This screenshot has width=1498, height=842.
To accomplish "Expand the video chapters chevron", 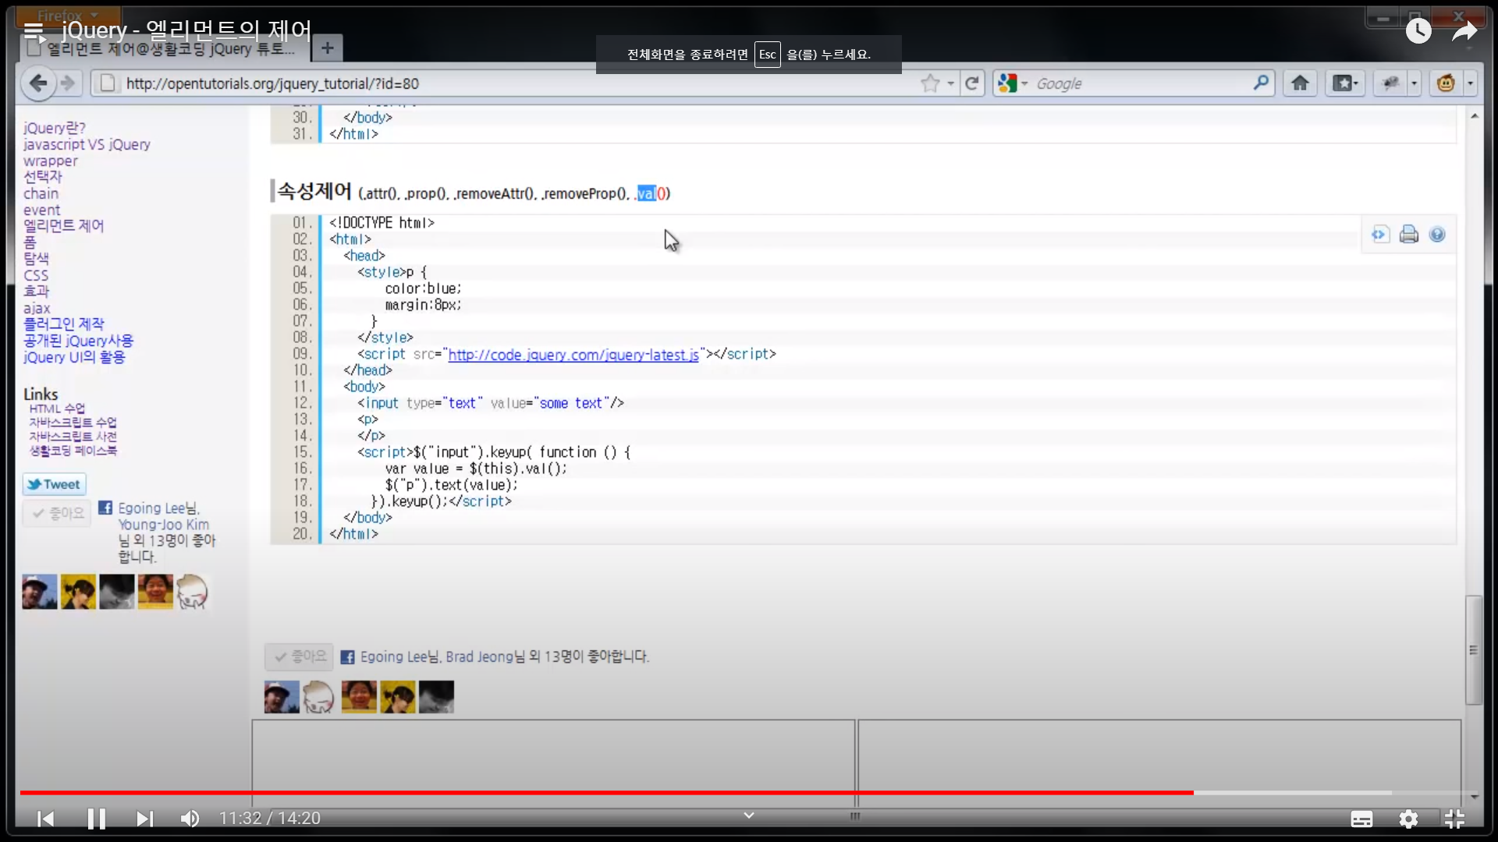I will pos(749,815).
